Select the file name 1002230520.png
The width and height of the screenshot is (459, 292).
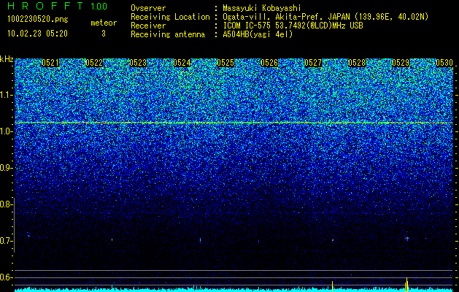pyautogui.click(x=38, y=19)
